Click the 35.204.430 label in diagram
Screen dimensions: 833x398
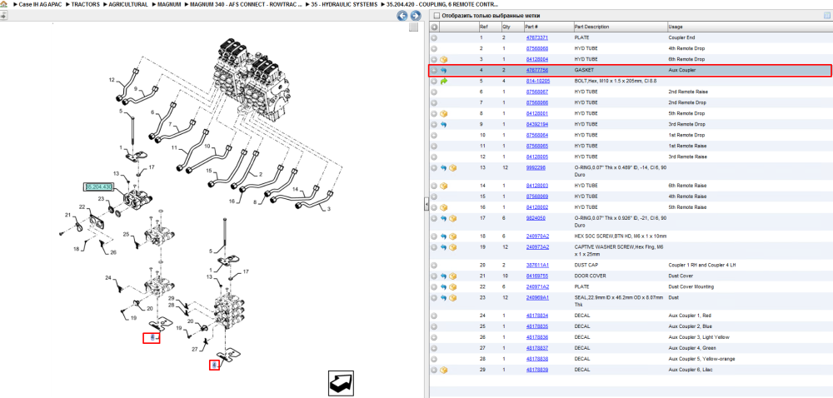[99, 187]
